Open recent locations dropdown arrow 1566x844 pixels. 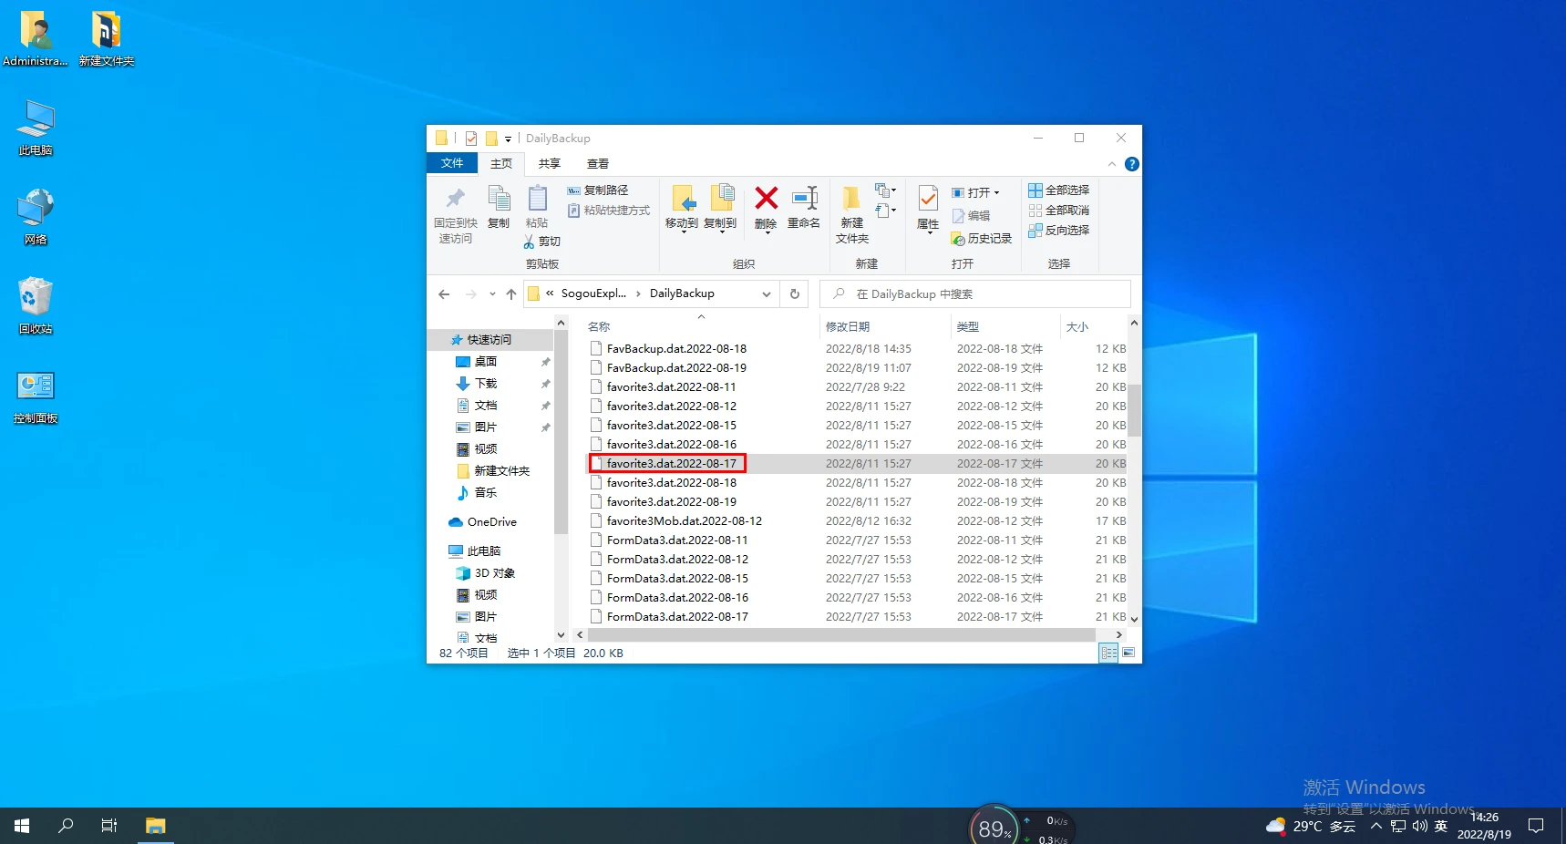pos(492,293)
